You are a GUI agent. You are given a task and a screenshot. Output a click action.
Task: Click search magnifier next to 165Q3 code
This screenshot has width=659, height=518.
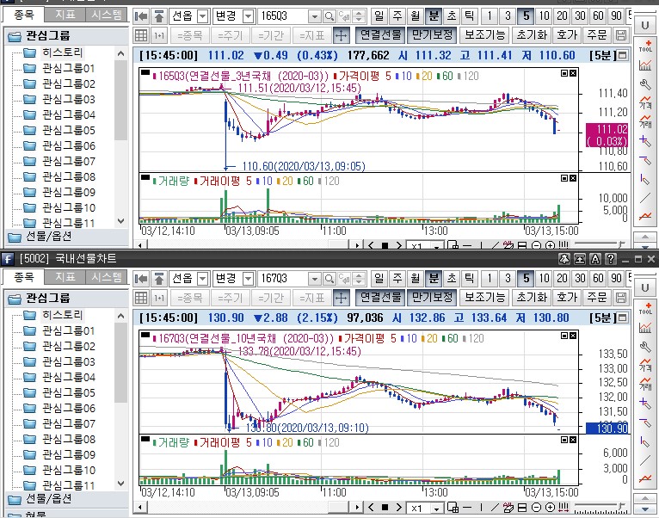(x=329, y=16)
